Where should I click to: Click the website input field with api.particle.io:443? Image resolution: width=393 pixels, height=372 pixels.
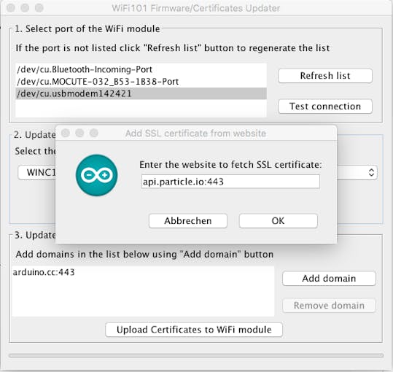click(x=230, y=182)
